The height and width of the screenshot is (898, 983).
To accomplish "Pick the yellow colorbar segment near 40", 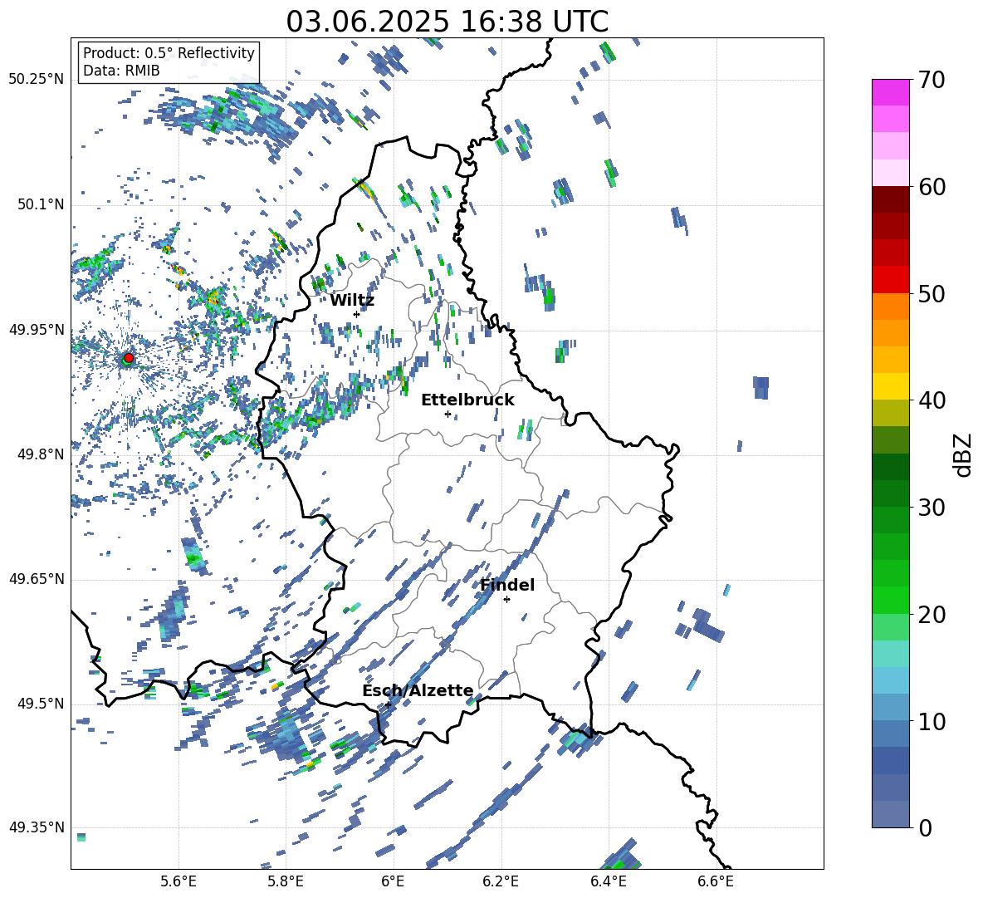I will click(890, 386).
